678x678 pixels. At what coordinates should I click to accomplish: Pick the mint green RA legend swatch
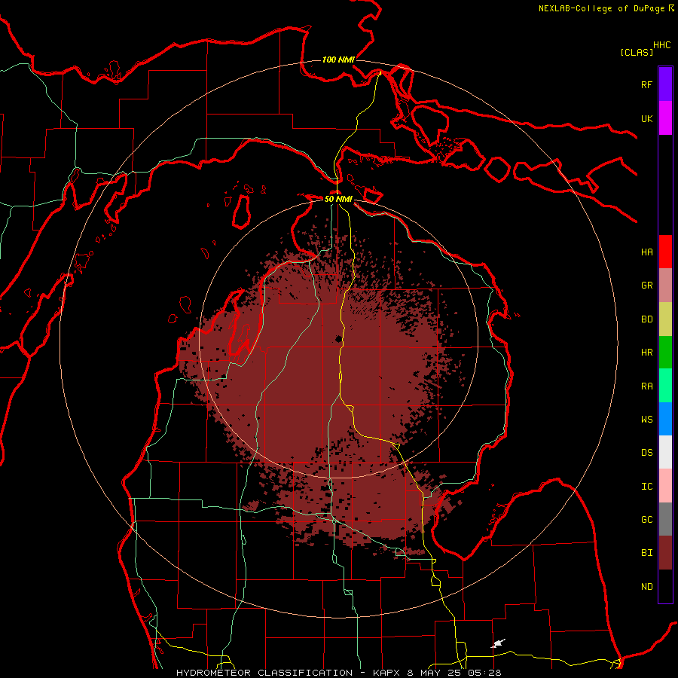(665, 386)
